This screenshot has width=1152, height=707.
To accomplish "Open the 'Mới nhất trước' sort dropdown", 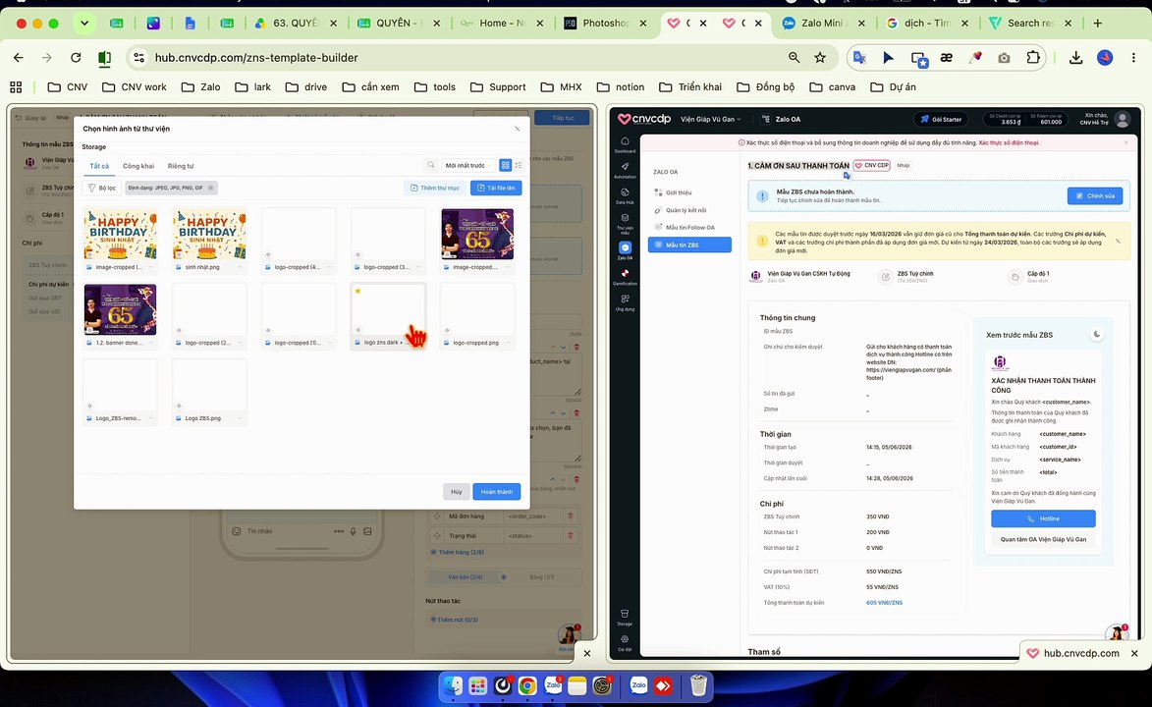I will click(468, 165).
